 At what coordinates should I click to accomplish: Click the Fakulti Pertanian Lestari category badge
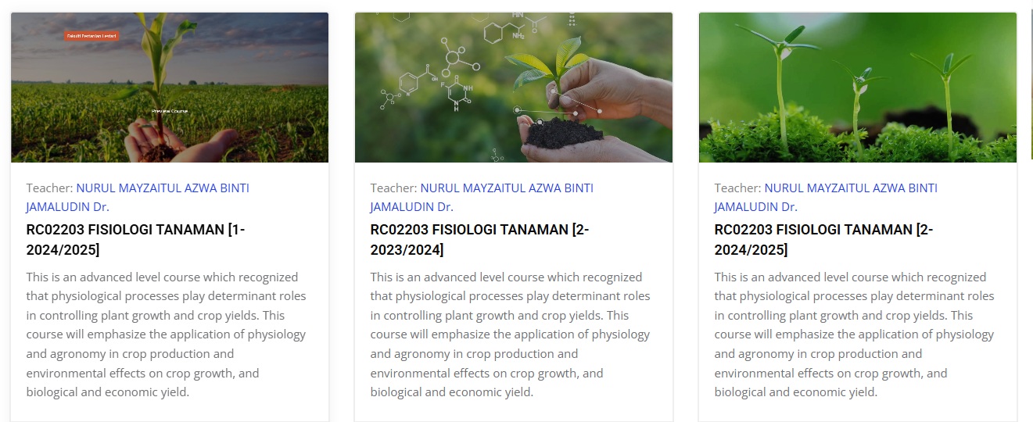point(91,35)
